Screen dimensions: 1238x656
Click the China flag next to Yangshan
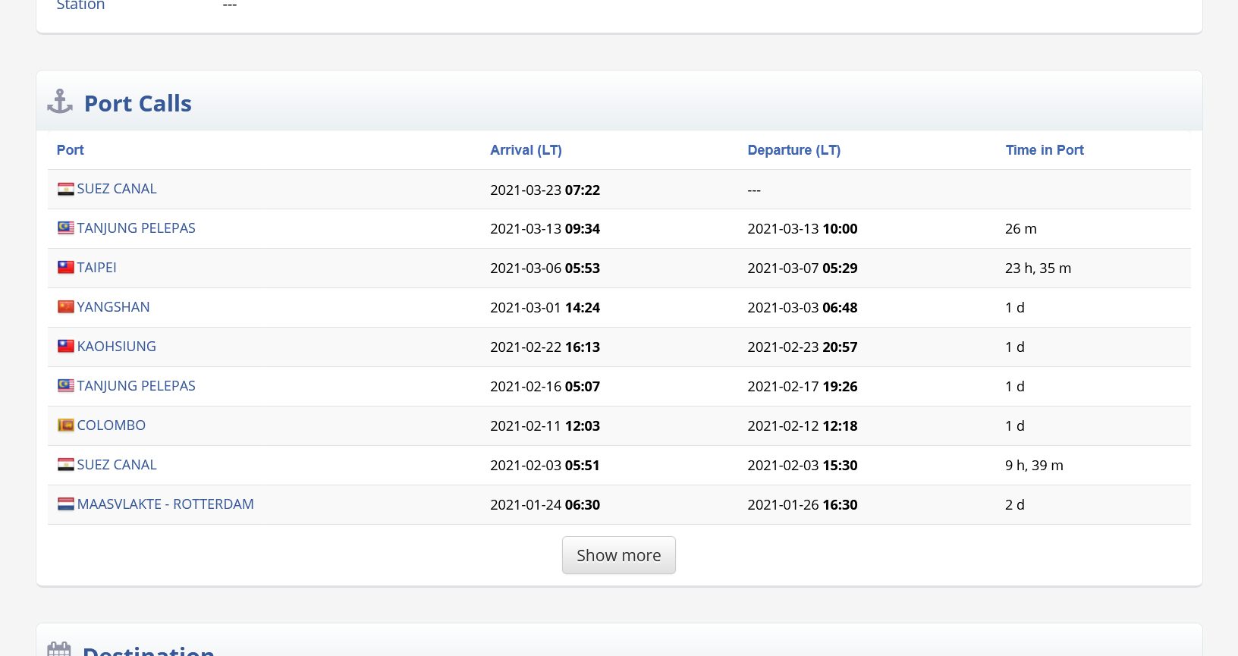pyautogui.click(x=66, y=307)
